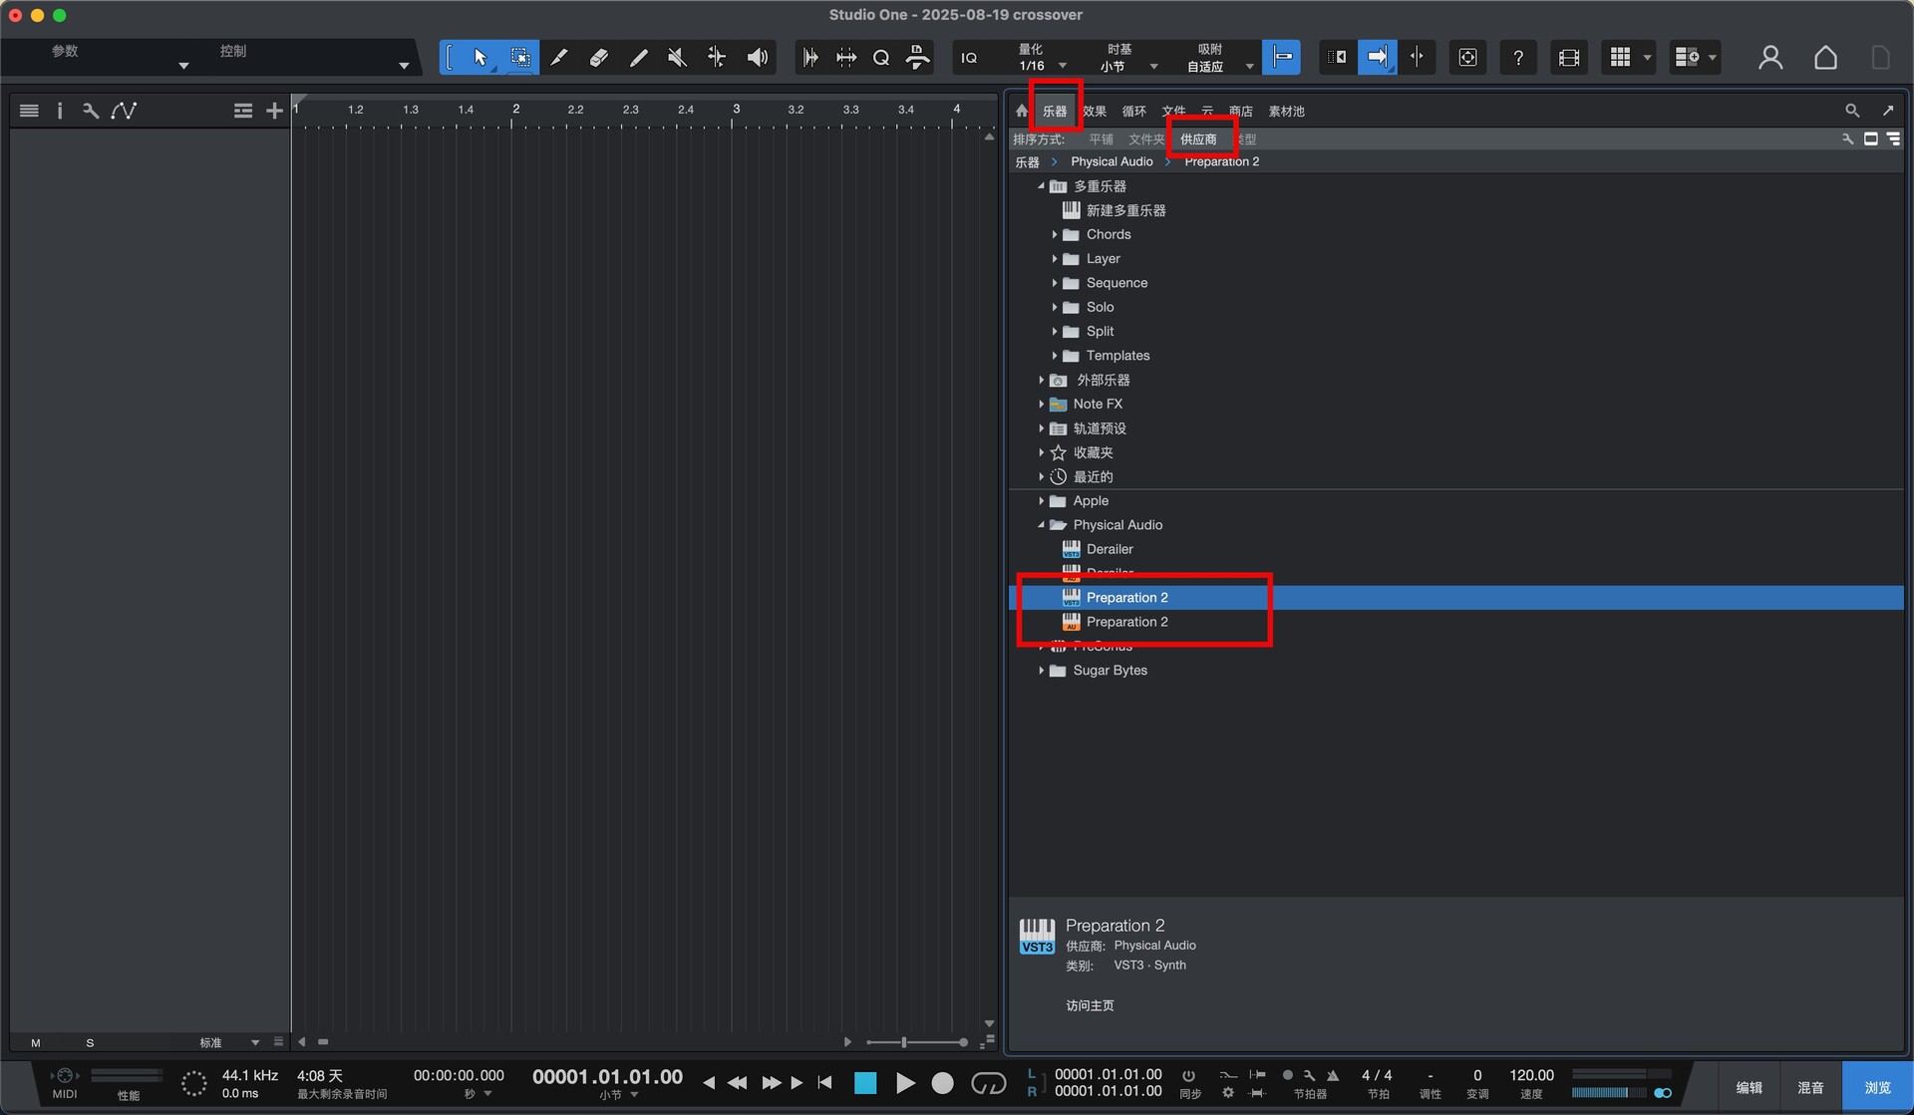Viewport: 1914px width, 1115px height.
Task: Open the Edit view button
Action: [1749, 1087]
